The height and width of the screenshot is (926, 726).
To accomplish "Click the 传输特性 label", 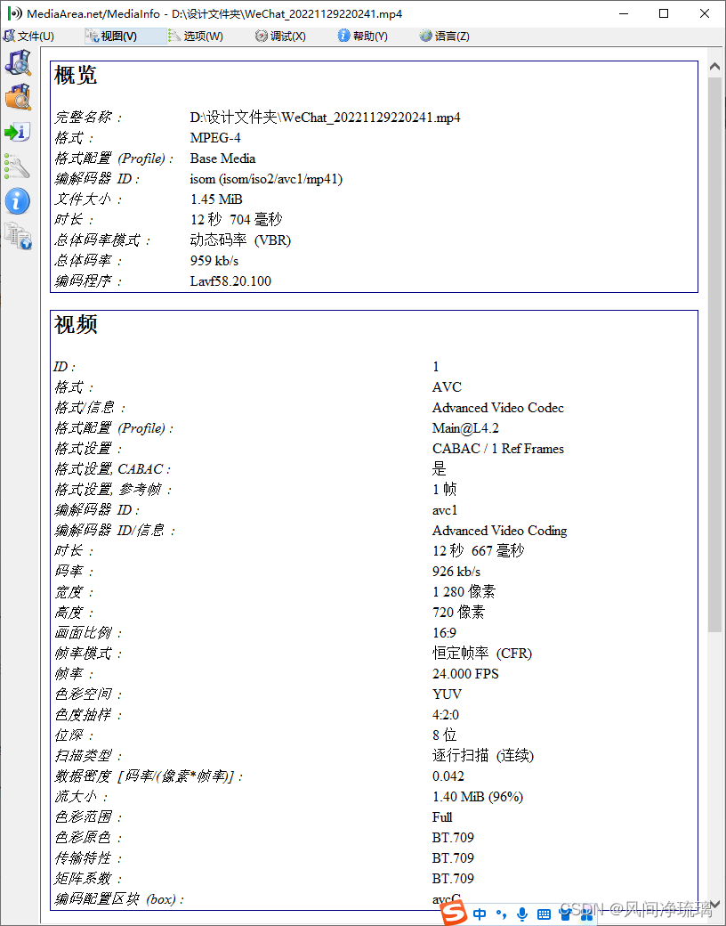I will point(88,858).
